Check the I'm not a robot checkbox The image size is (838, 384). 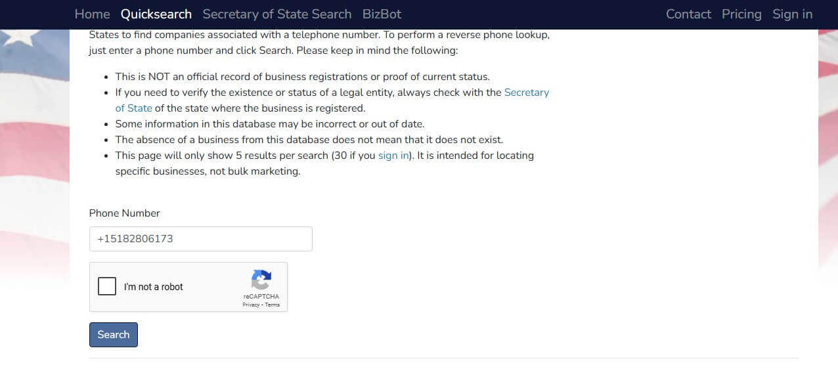click(107, 286)
